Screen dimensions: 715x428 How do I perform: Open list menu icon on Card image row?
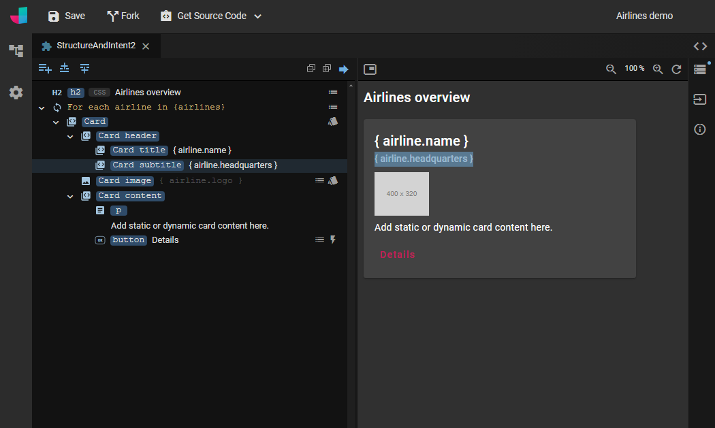click(319, 180)
